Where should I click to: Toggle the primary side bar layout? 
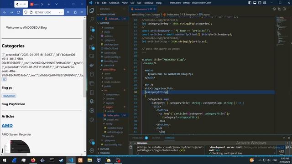point(250,3)
